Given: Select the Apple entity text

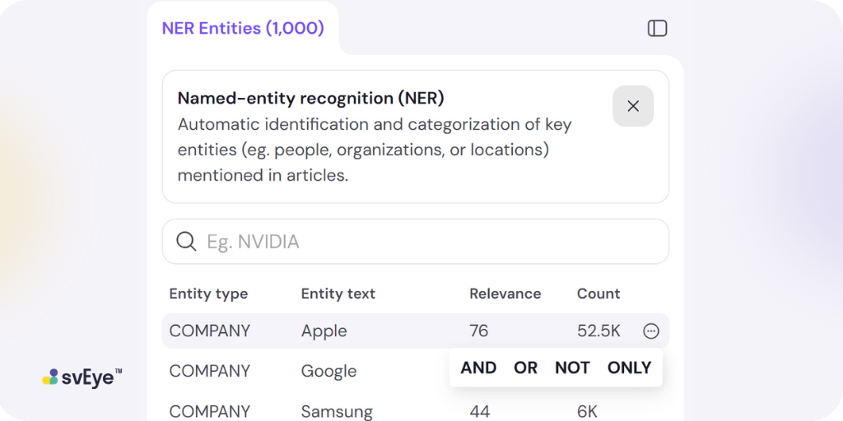Looking at the screenshot, I should click(324, 331).
